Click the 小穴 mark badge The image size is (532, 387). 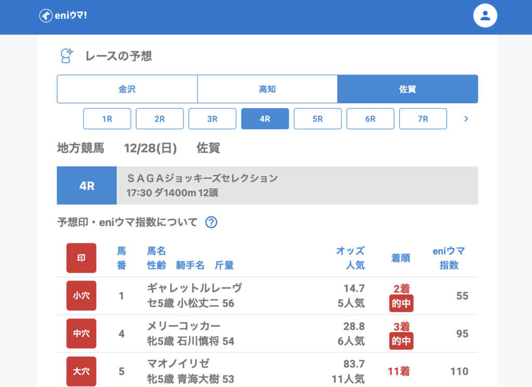pyautogui.click(x=81, y=296)
